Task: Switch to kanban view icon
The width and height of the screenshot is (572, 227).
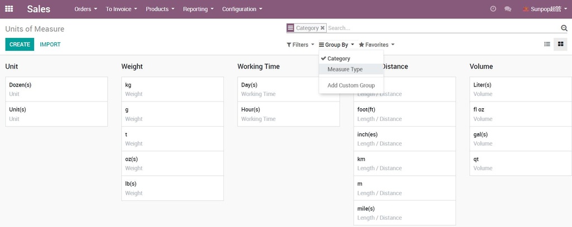Action: point(561,44)
